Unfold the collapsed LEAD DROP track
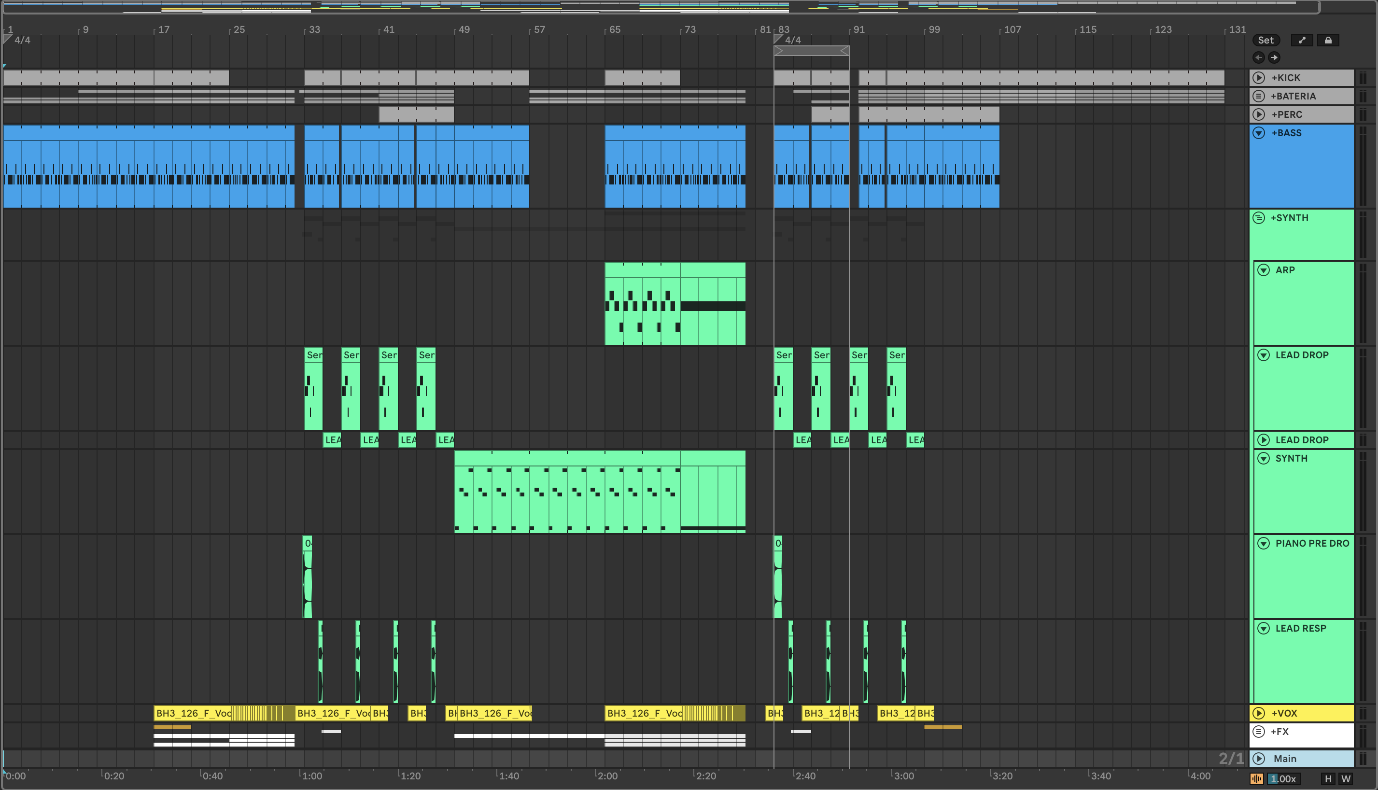Viewport: 1378px width, 790px height. (x=1264, y=439)
